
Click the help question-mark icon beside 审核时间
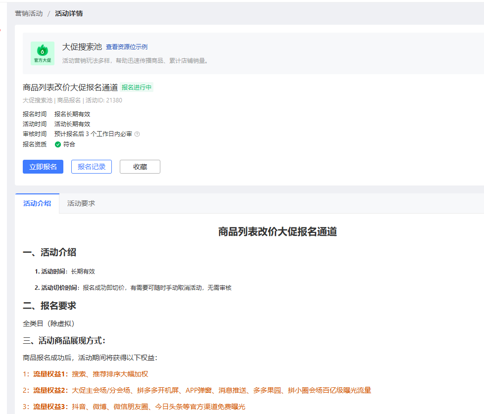(138, 134)
